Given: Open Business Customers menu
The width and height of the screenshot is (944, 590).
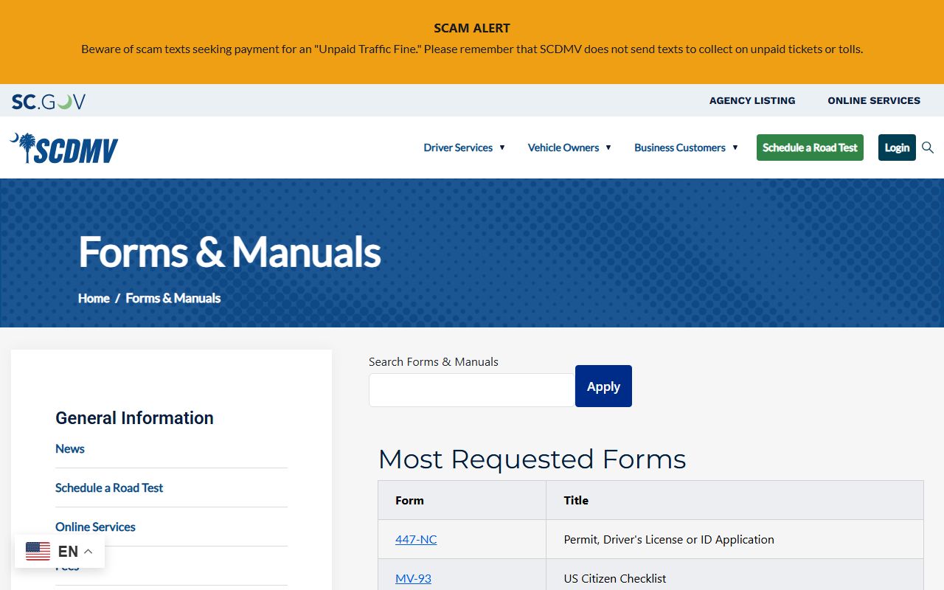Looking at the screenshot, I should pos(680,147).
